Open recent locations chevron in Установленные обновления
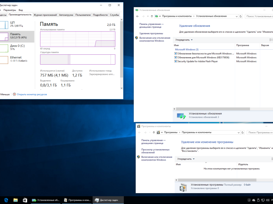 pos(148,16)
